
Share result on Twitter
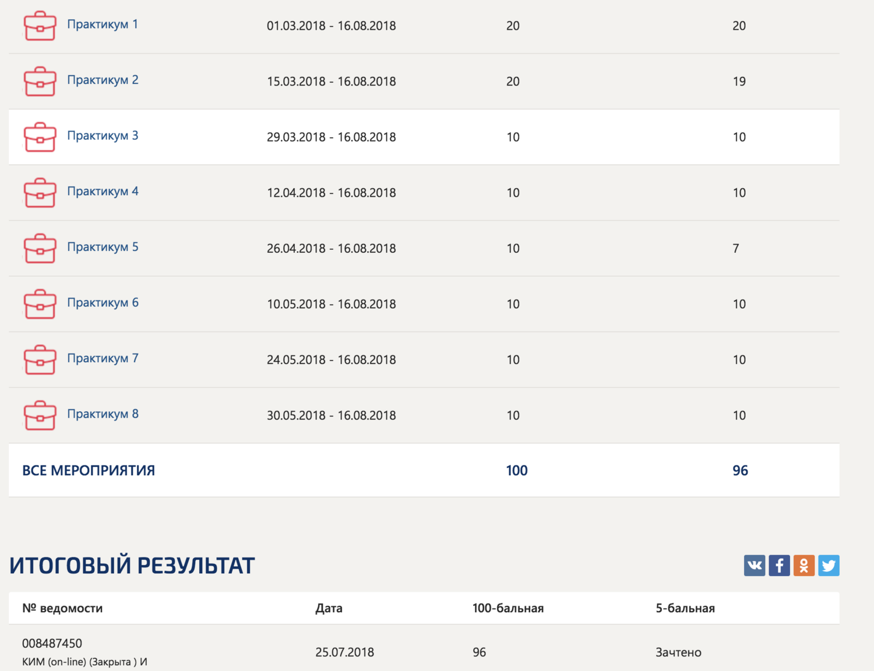tap(829, 565)
